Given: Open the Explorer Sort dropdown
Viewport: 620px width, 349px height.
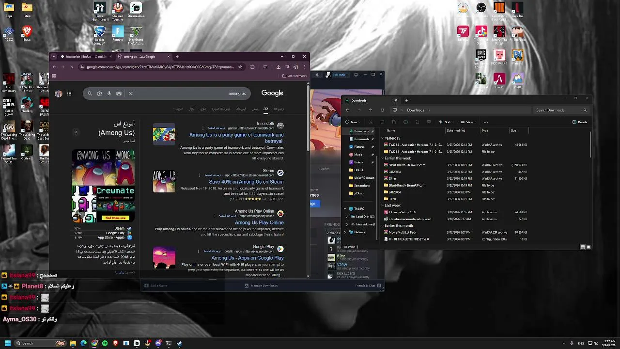Looking at the screenshot, I should click(447, 122).
